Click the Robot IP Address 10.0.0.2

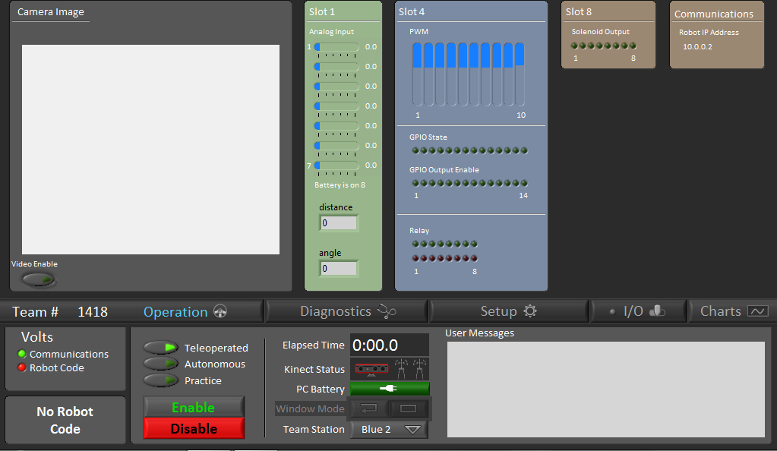[x=697, y=47]
